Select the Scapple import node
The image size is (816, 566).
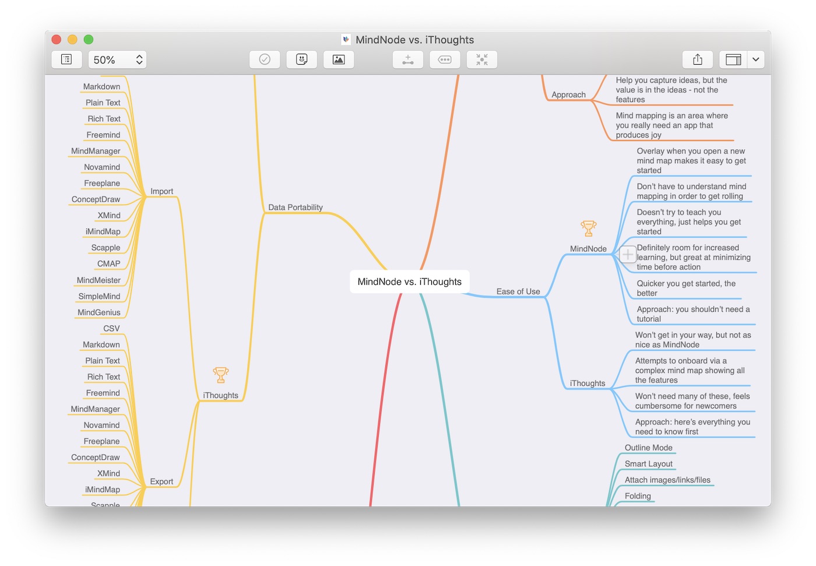105,248
